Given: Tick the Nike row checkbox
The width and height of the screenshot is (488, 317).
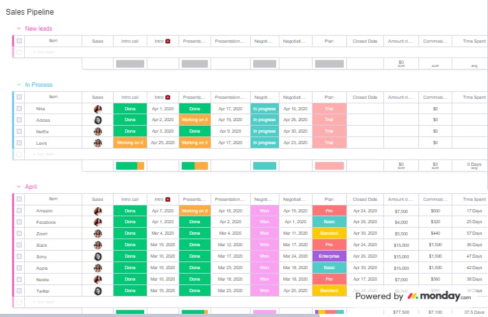Looking at the screenshot, I should point(19,108).
